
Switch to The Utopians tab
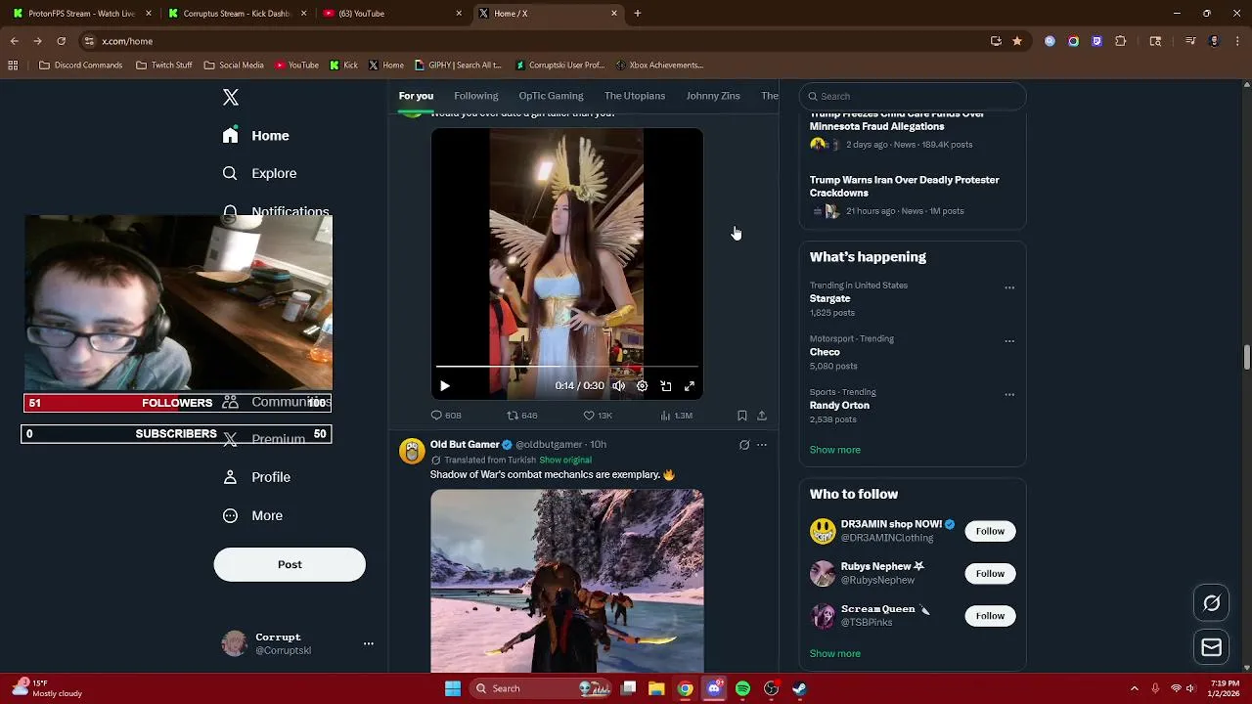[635, 96]
